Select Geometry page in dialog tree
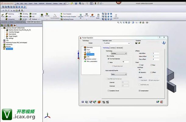186x122 pixels. [90, 48]
